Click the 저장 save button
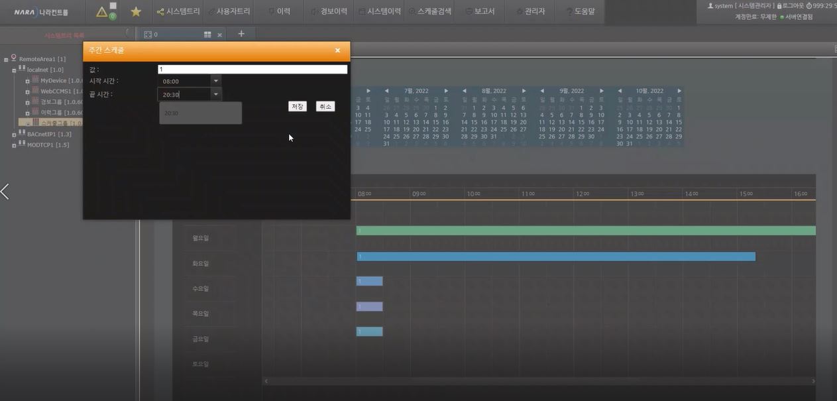 pos(298,107)
